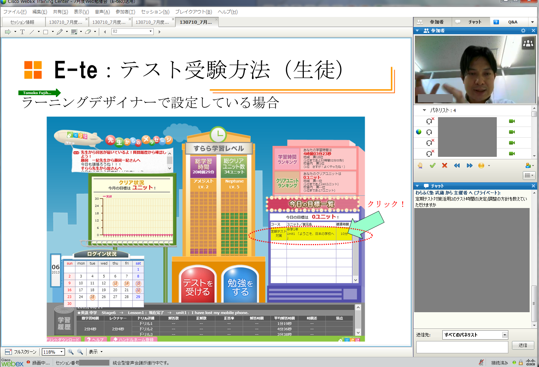
Task: Open participant panel settings gear
Action: (x=523, y=31)
